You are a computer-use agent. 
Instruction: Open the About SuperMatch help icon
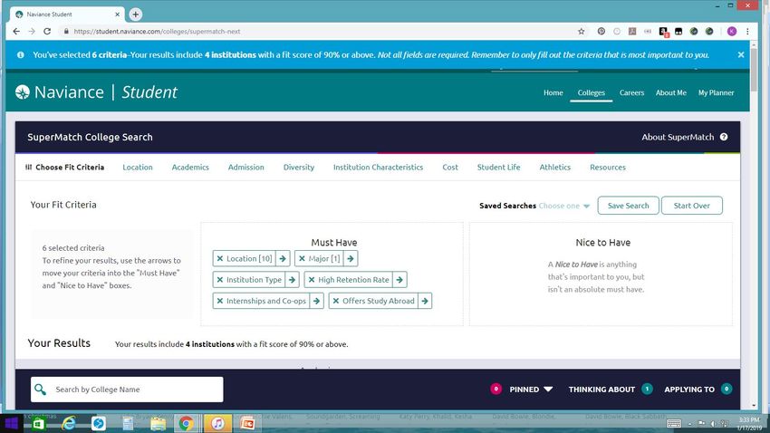(x=724, y=137)
